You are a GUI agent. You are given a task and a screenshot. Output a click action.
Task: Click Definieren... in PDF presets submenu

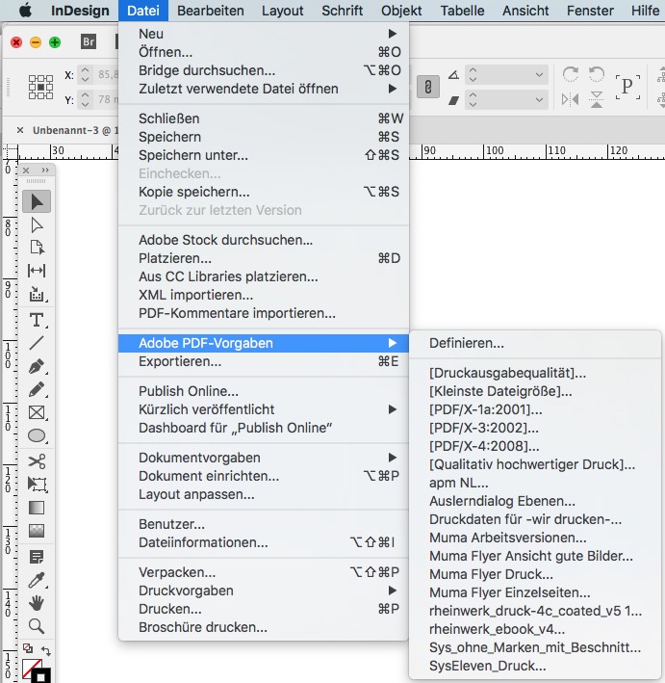coord(467,343)
